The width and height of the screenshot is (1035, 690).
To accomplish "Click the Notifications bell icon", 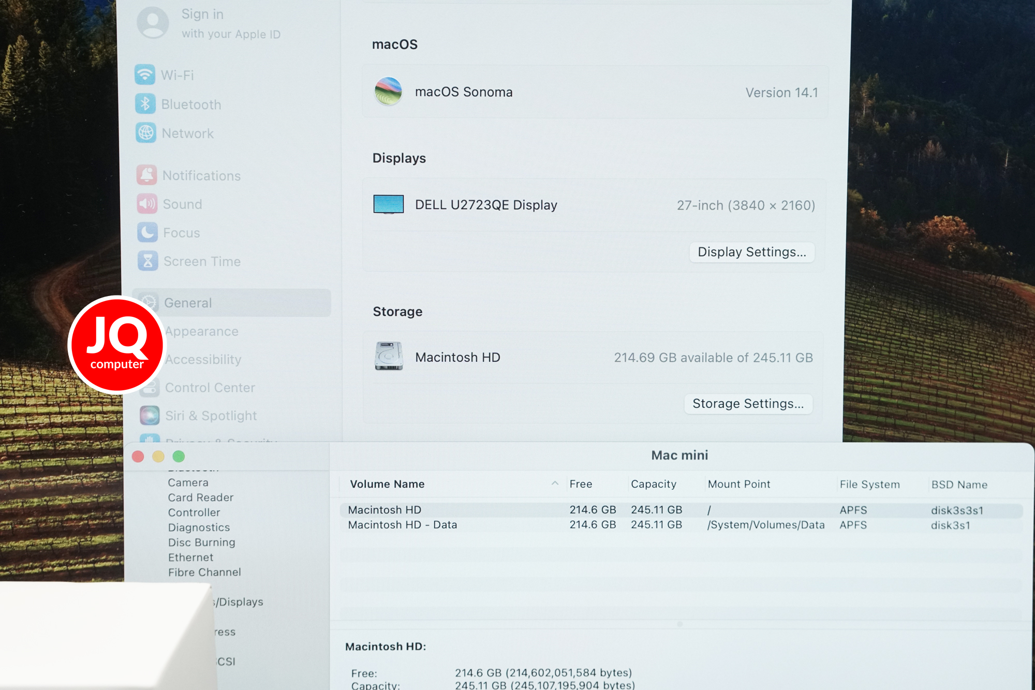I will 147,175.
